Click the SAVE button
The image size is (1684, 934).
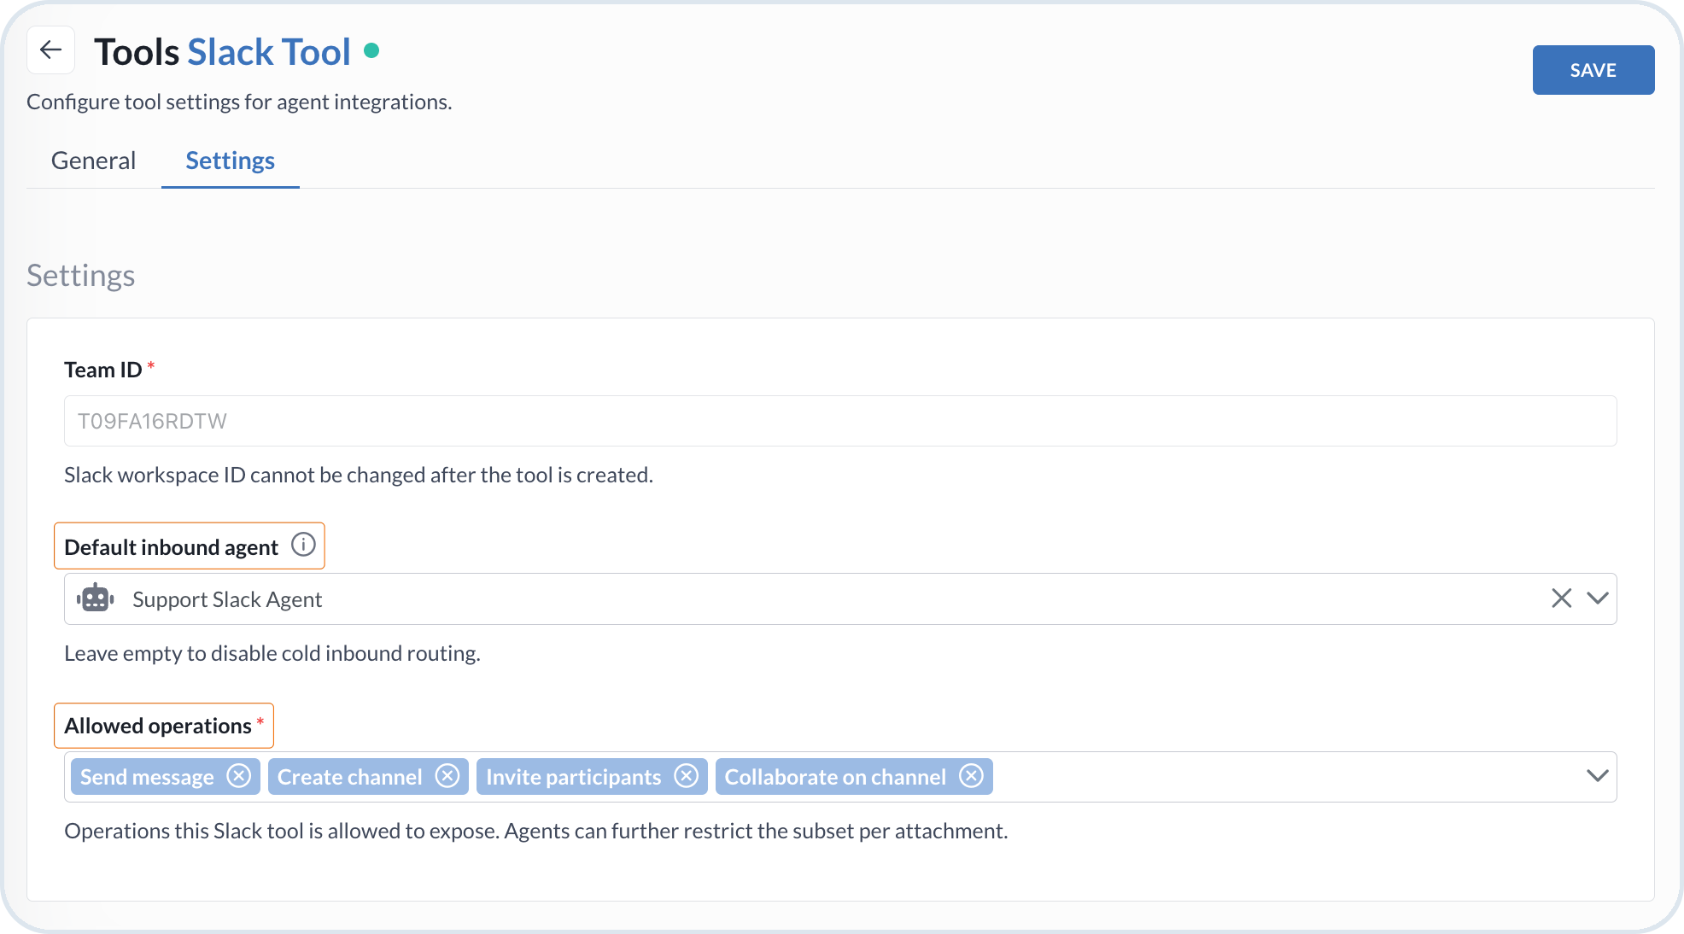(1593, 70)
